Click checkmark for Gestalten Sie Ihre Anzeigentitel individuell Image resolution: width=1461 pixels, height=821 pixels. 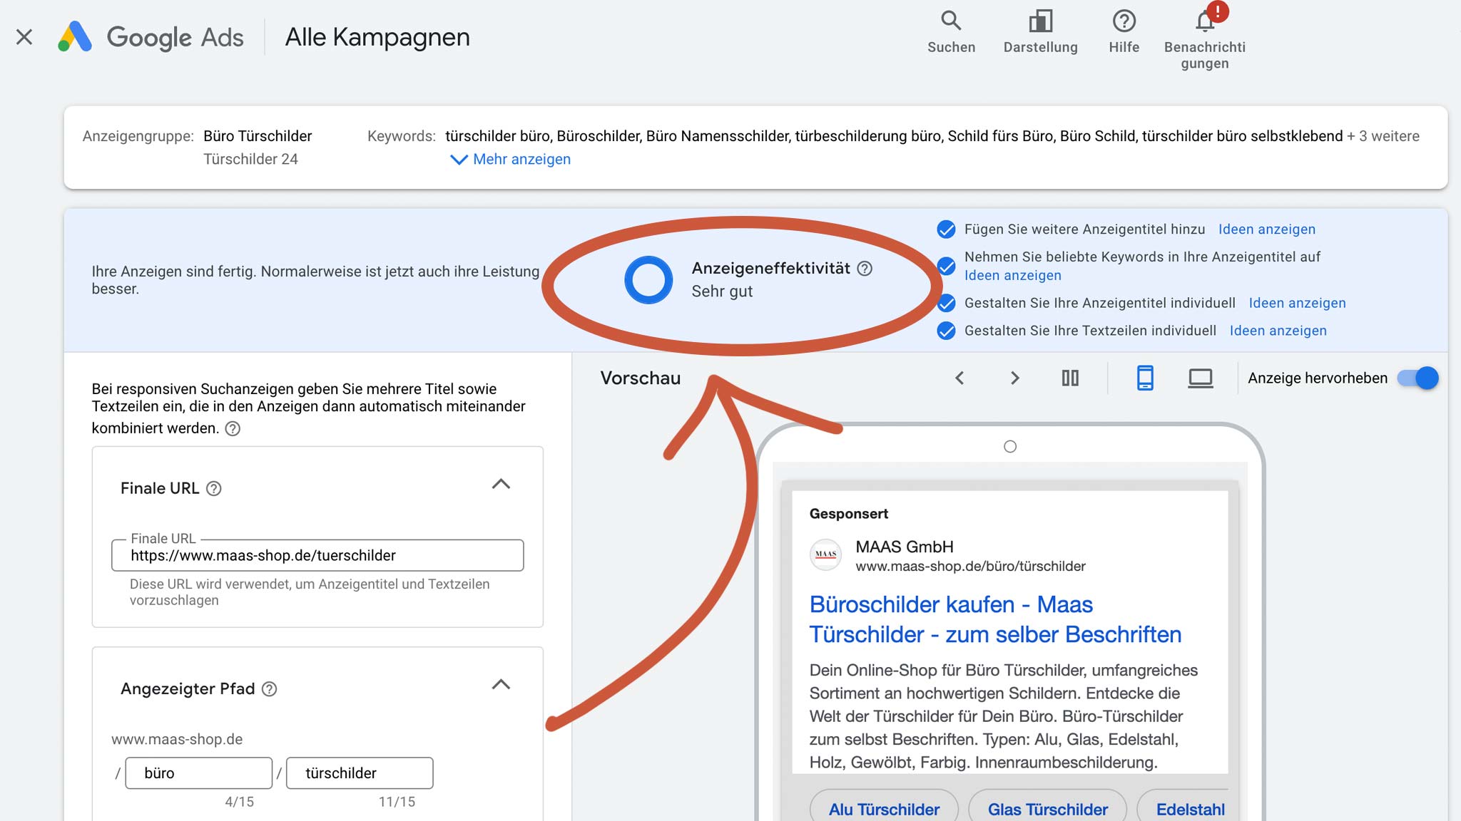tap(946, 304)
